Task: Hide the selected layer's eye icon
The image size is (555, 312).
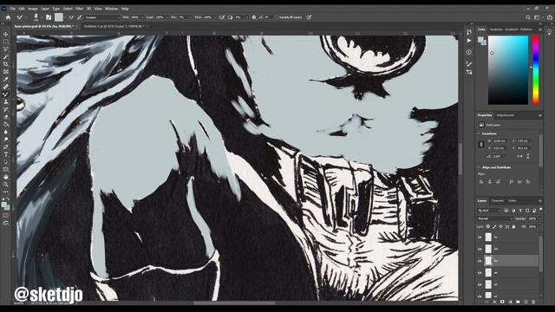Action: [480, 261]
